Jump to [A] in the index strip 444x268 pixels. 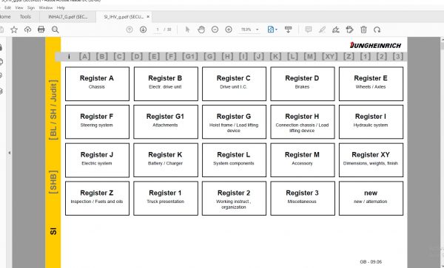point(84,57)
